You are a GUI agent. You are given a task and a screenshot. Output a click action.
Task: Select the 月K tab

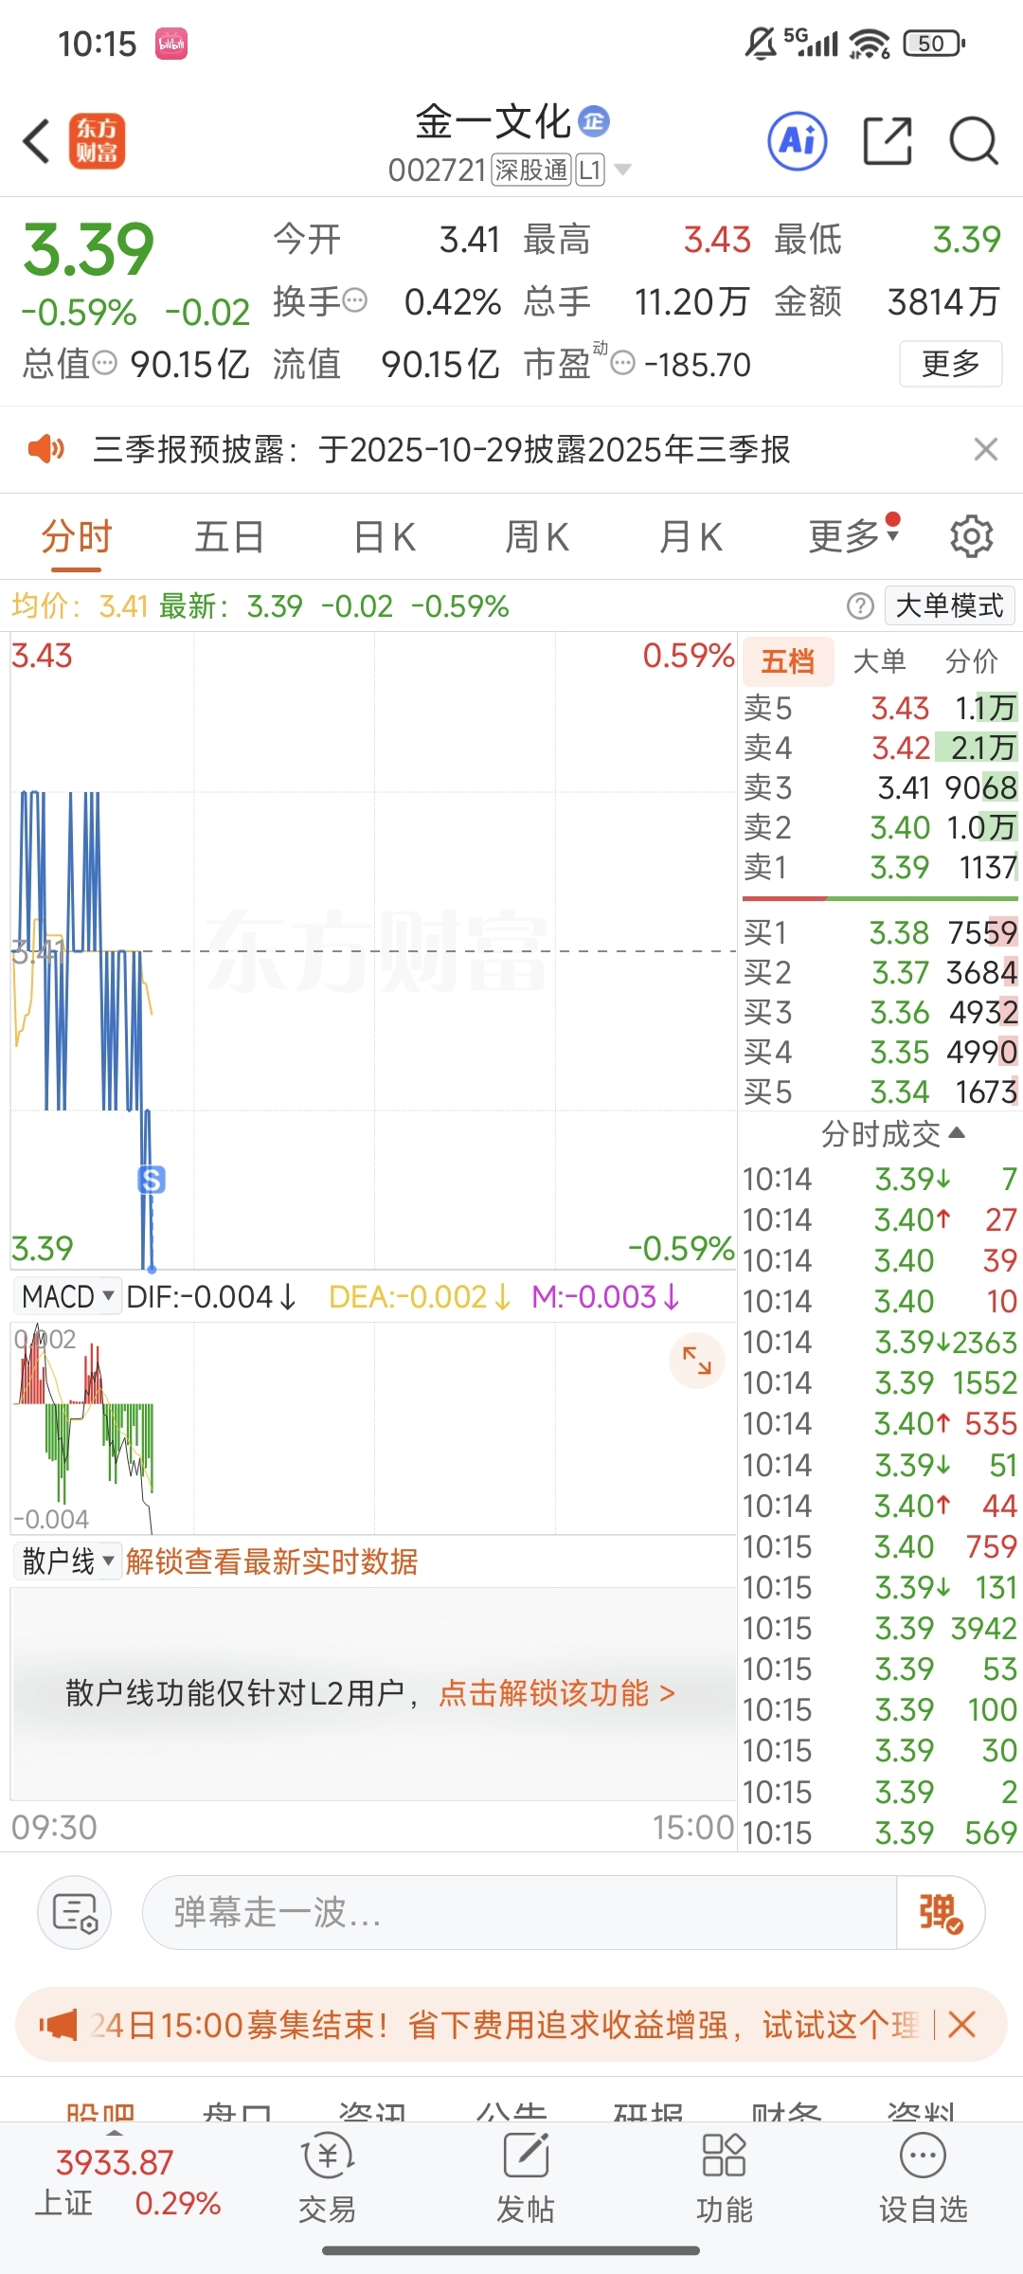(x=691, y=536)
